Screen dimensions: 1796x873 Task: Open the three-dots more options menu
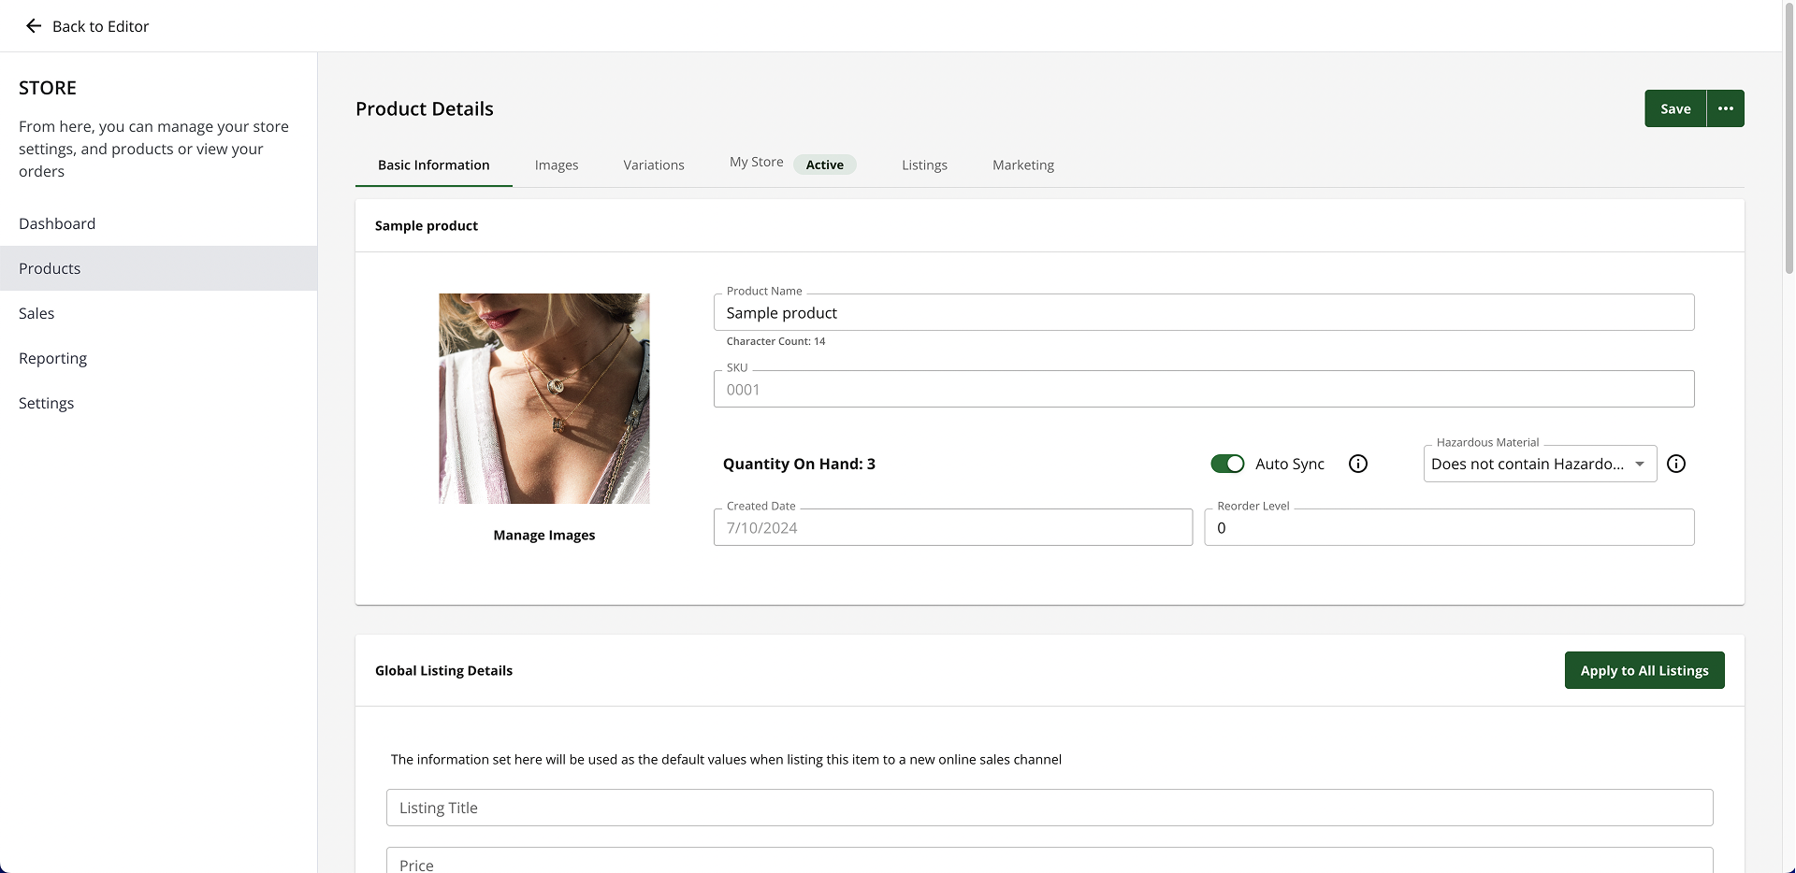(1726, 108)
